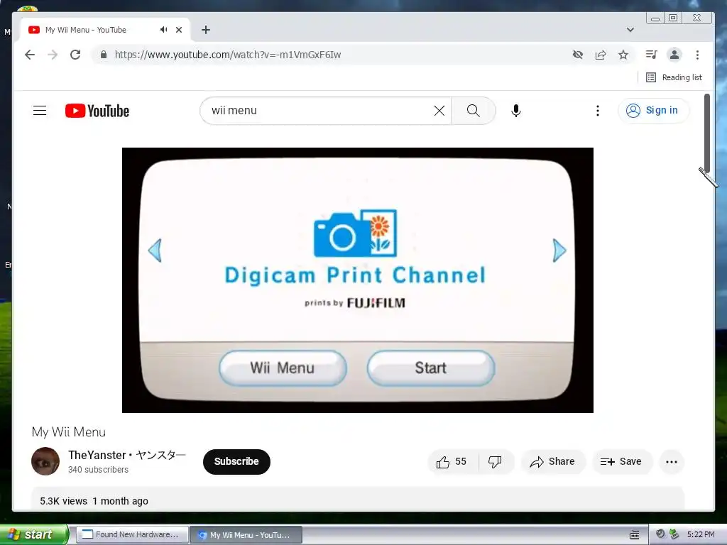The height and width of the screenshot is (545, 727).
Task: Mute the tab audio speaker icon
Action: click(164, 30)
